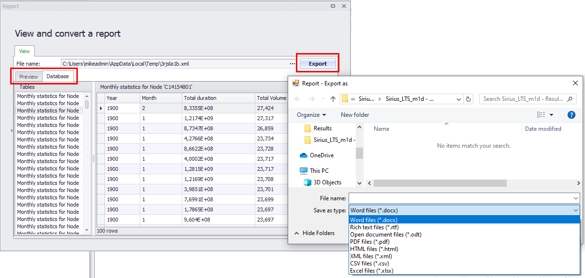Choose PDF files (*.pdf) option
This screenshot has width=585, height=278.
pos(464,242)
